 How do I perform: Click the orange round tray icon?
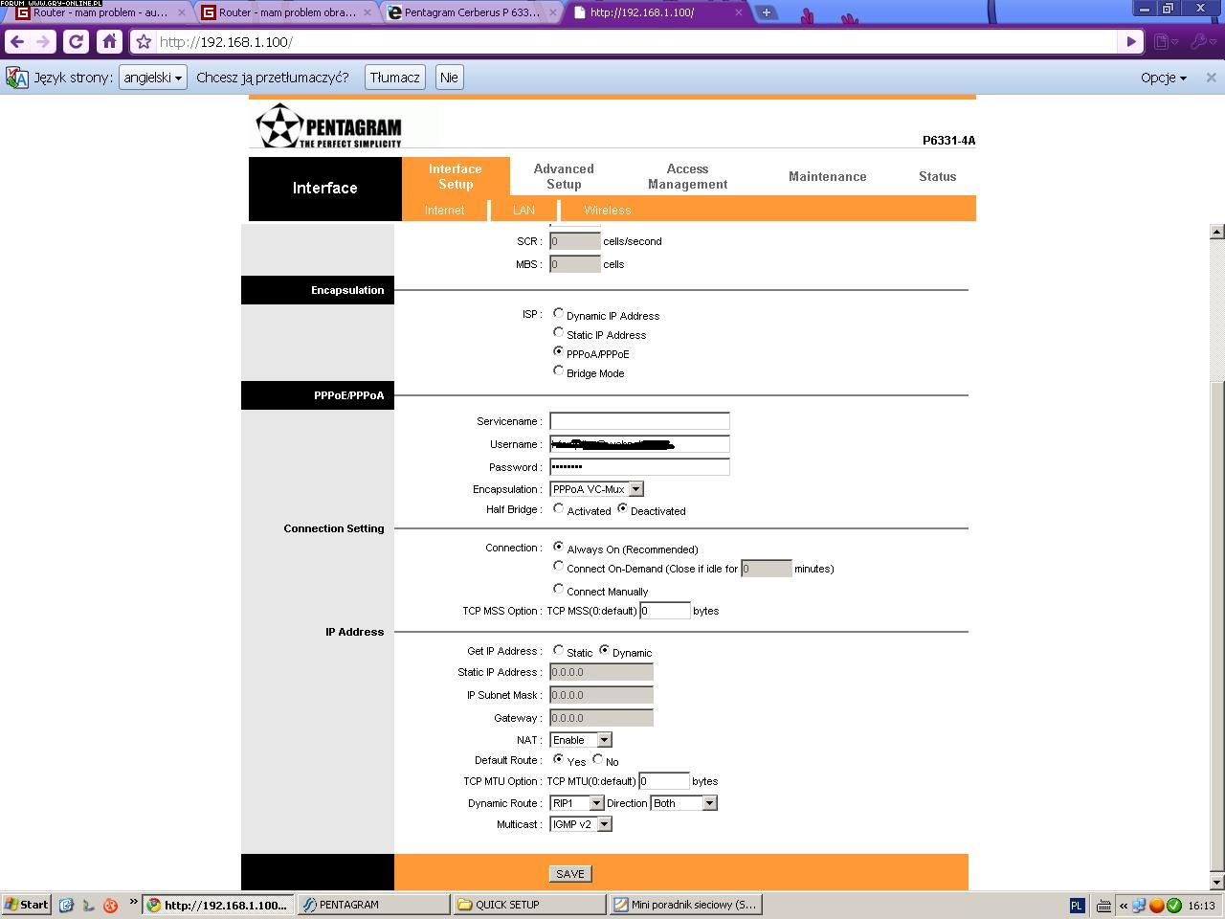pyautogui.click(x=1156, y=905)
